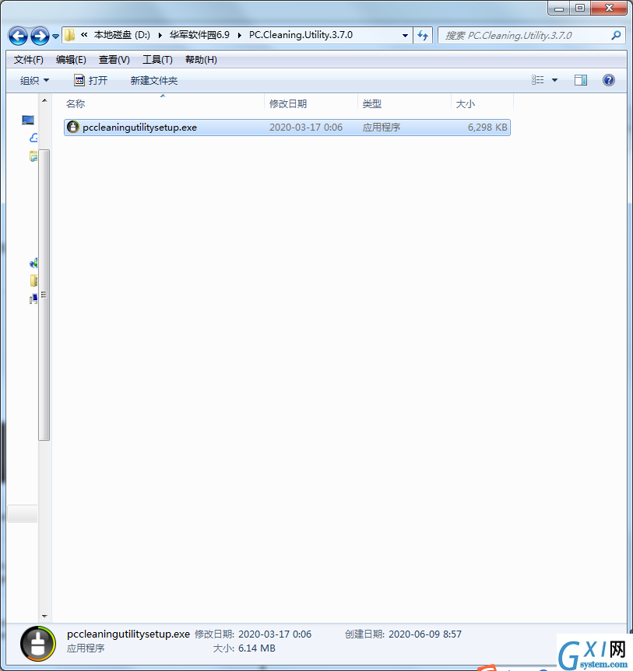Open the 查看(V) menu

click(114, 60)
